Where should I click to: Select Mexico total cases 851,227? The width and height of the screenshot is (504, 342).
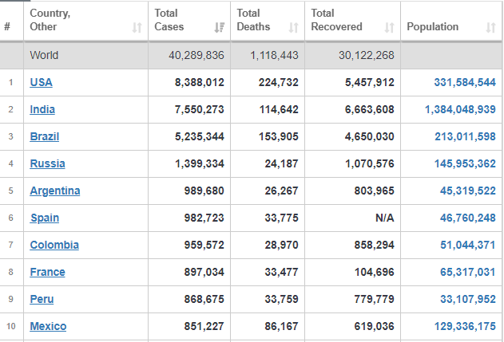click(204, 326)
